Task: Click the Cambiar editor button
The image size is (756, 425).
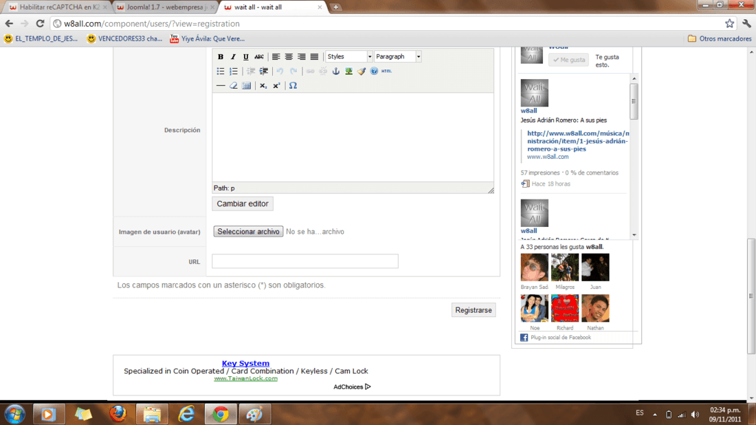Action: pos(243,204)
